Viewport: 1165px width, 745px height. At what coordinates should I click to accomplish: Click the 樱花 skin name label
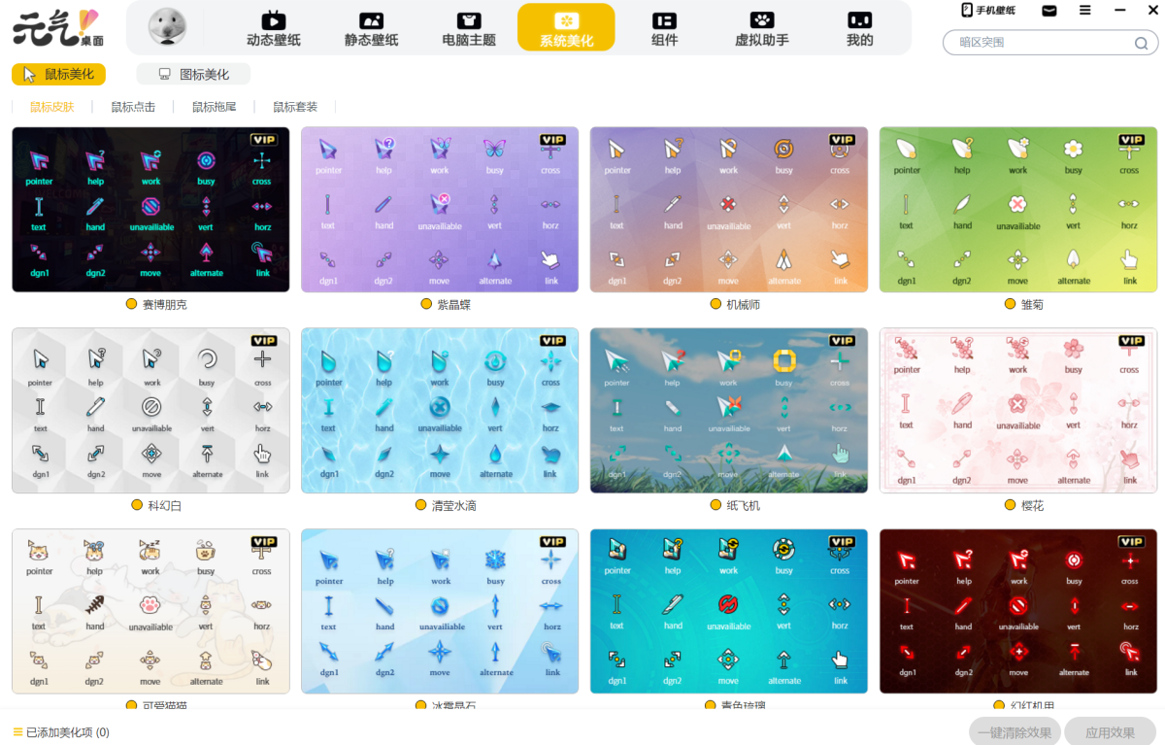[x=1032, y=506]
